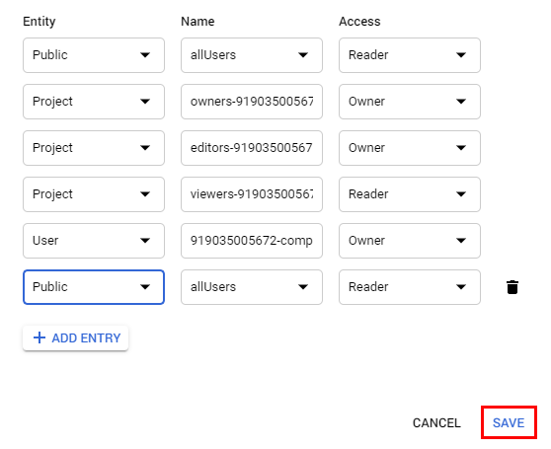
Task: Cancel editing access entries
Action: (436, 422)
